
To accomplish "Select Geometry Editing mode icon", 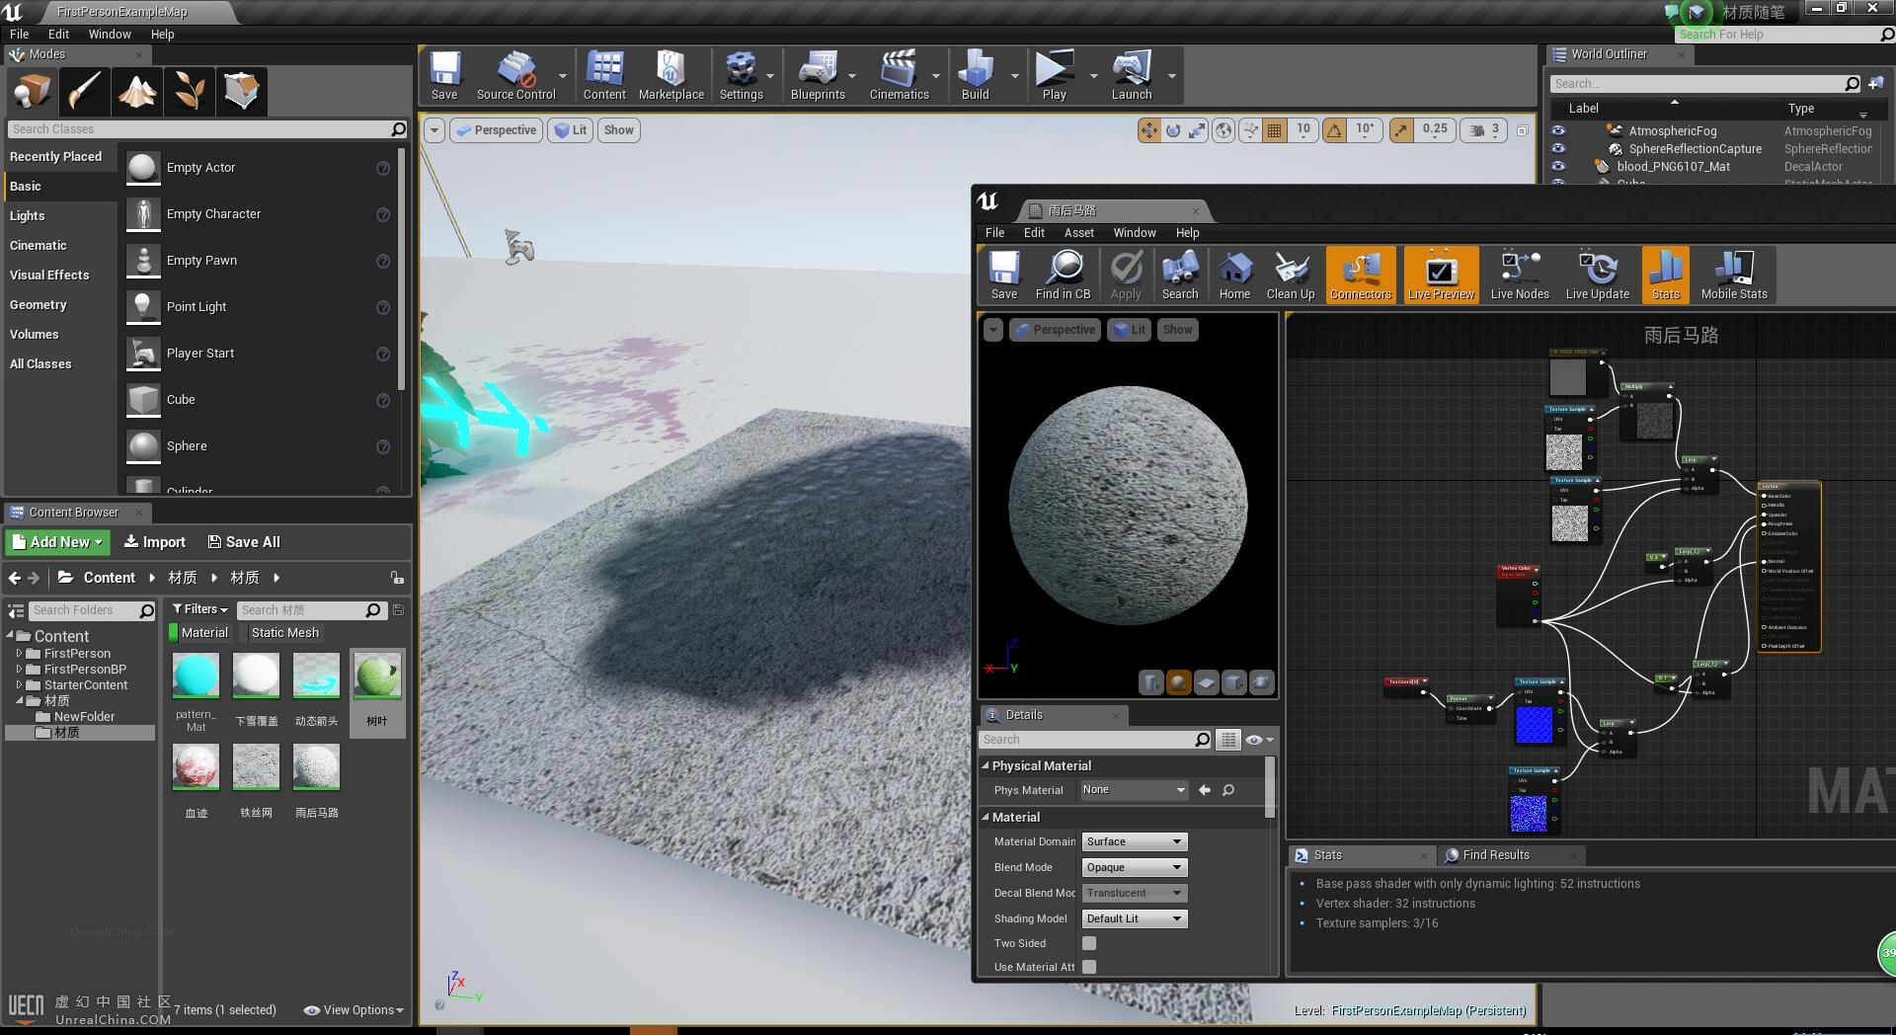I will coord(241,91).
